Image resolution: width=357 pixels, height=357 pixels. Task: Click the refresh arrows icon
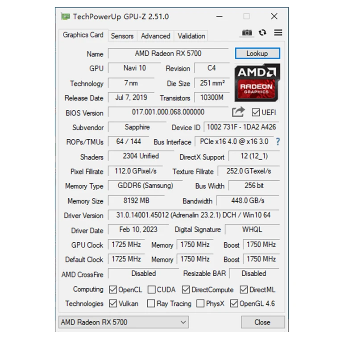point(262,33)
